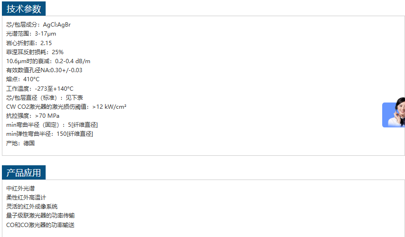Click the min弯曲半径（固定）line
Screen dimensions: 405x237
52,124
